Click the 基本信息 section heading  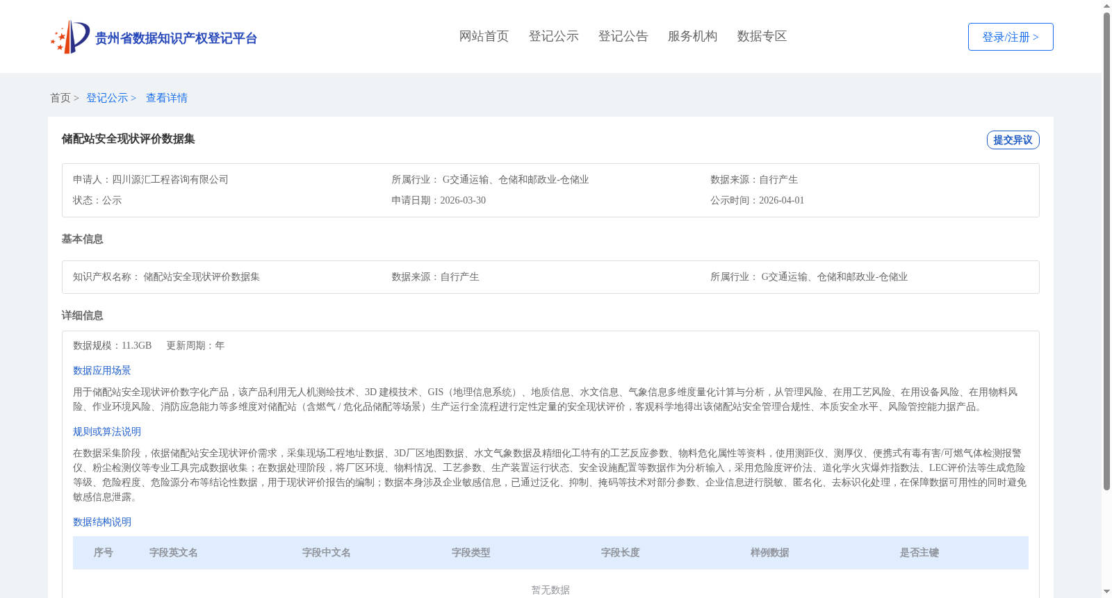pyautogui.click(x=83, y=239)
